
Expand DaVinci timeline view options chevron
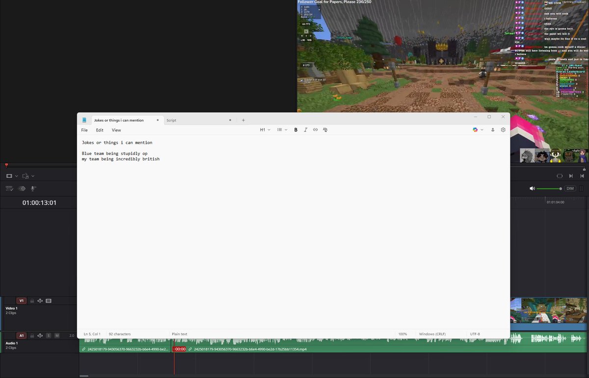[16, 176]
